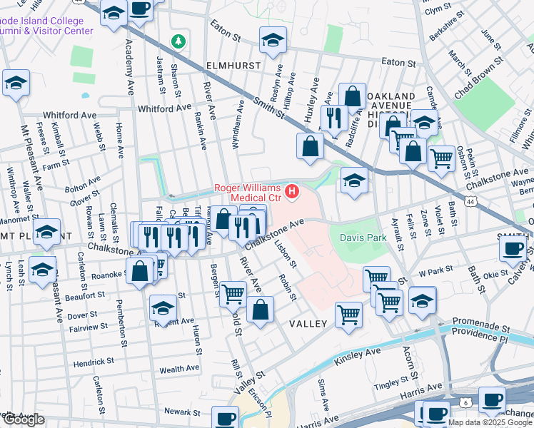534x428 pixels.
Task: Click the restaurant marker above Lisbon St
Action: pyautogui.click(x=242, y=230)
